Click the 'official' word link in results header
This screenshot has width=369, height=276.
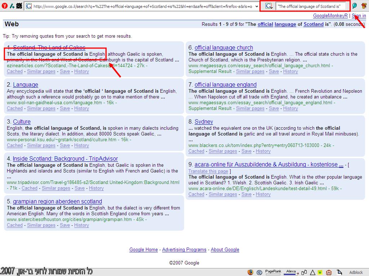point(265,24)
